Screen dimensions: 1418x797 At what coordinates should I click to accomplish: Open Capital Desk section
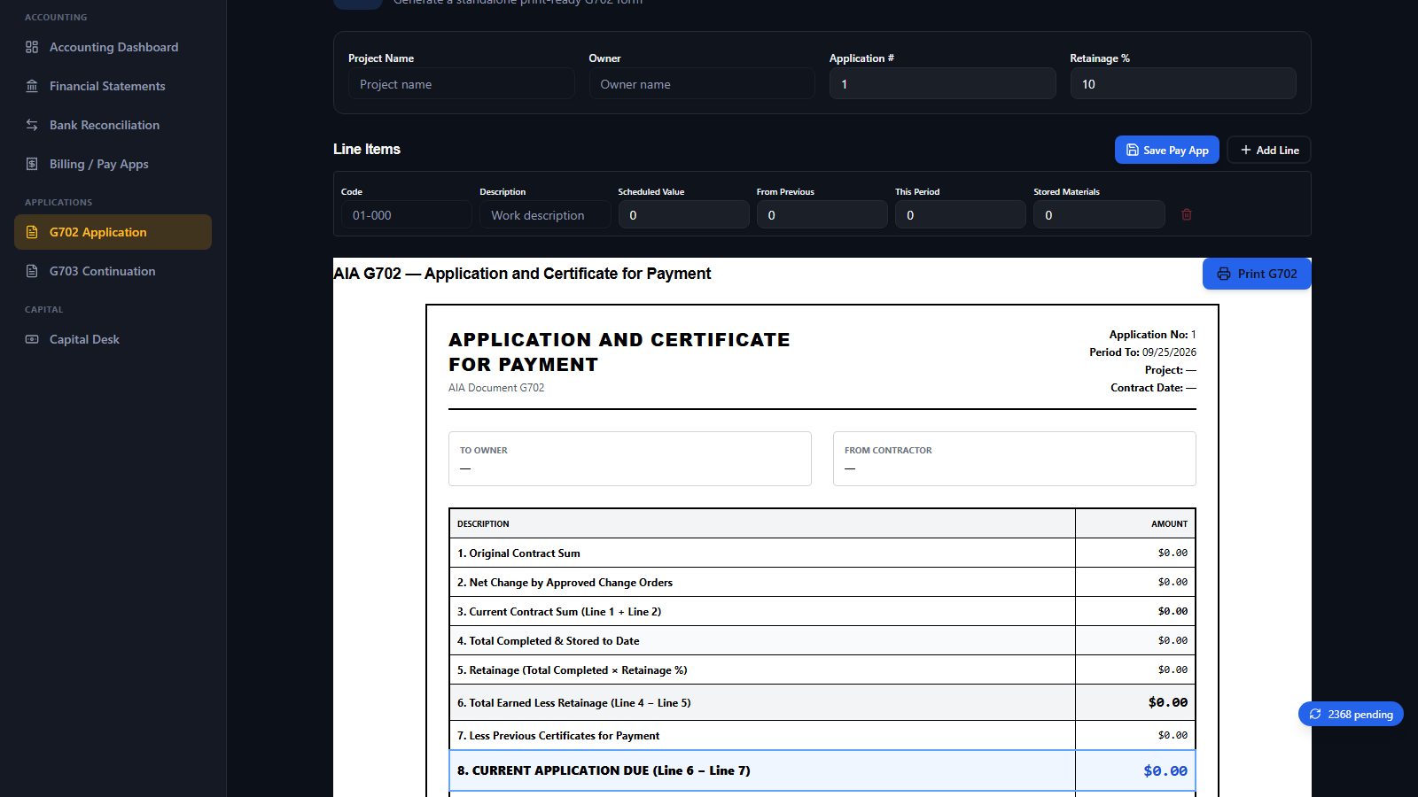(113, 339)
